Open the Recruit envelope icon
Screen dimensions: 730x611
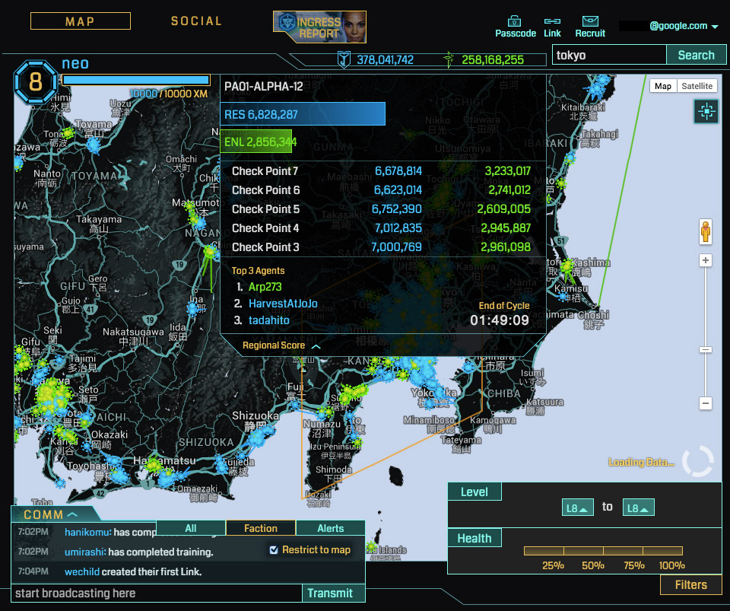(590, 21)
